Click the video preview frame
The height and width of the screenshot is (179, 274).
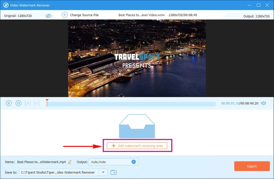tap(137, 58)
